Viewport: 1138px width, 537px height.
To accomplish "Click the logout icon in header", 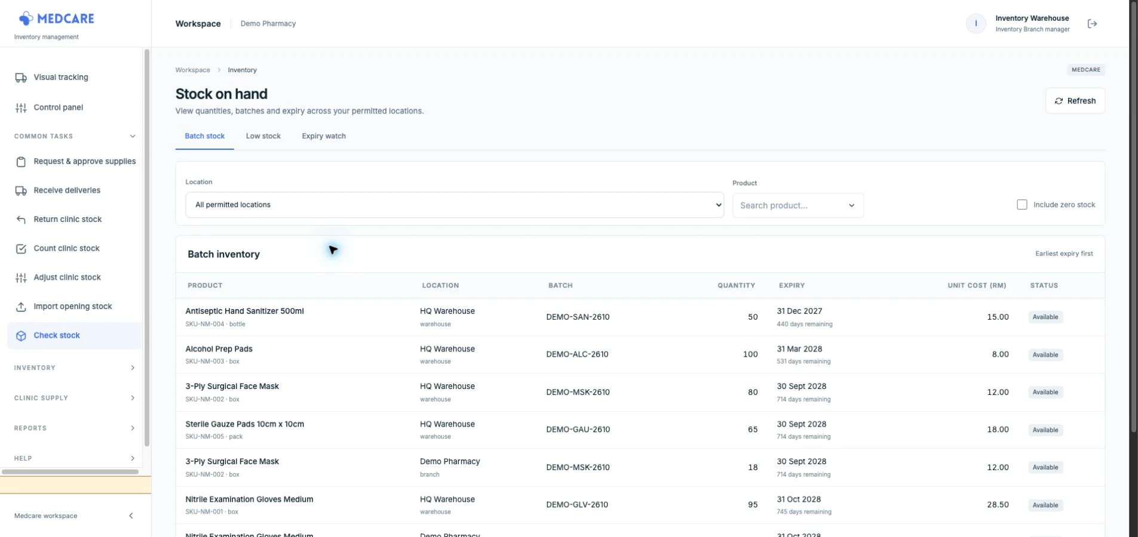I will 1092,24.
